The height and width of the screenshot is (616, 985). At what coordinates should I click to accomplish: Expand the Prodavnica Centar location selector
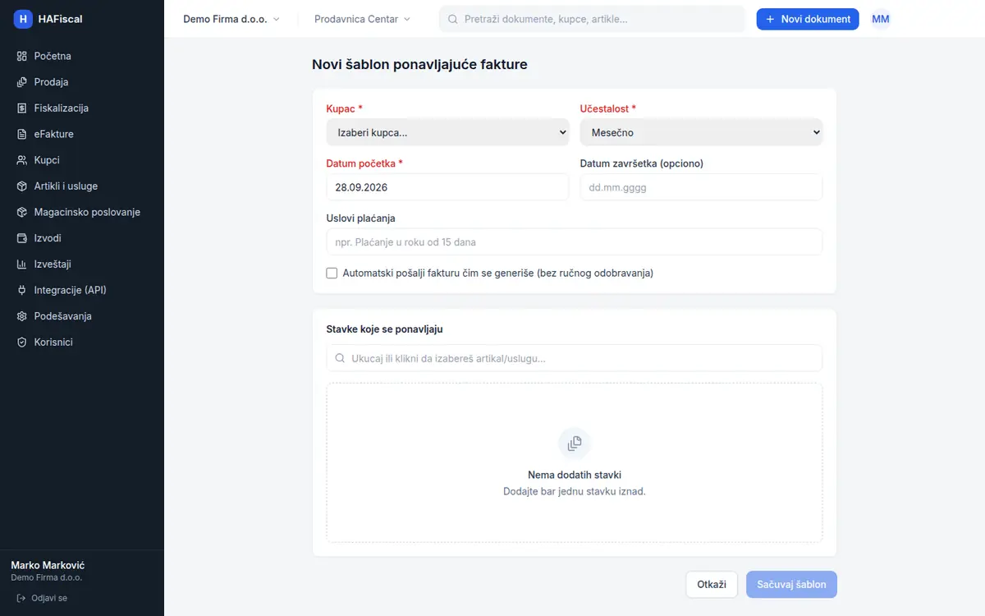[x=363, y=19]
